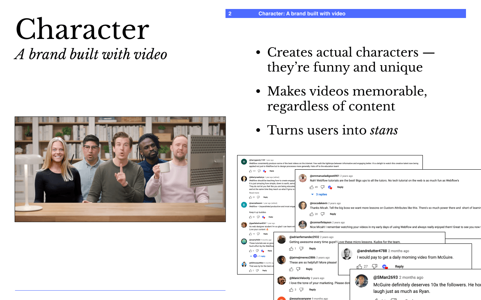Screen dimensions: 481x300
Task: Click the @jaimejimenez2886 username
Action: click(x=302, y=258)
